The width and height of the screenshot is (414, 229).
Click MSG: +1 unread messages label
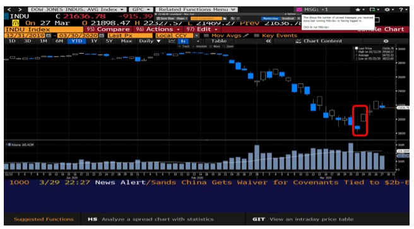coord(316,9)
